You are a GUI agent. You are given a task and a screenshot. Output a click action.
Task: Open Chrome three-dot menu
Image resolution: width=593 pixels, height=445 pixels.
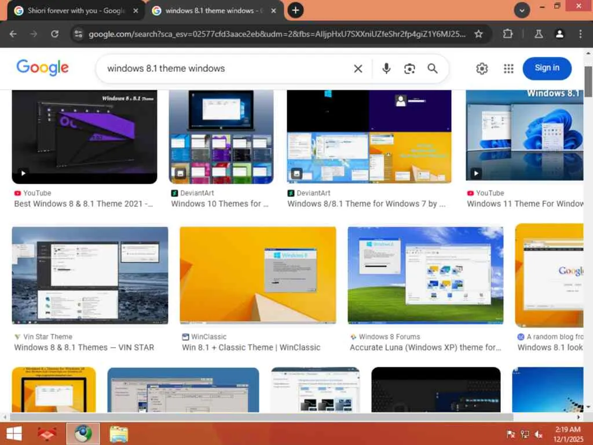(x=580, y=34)
